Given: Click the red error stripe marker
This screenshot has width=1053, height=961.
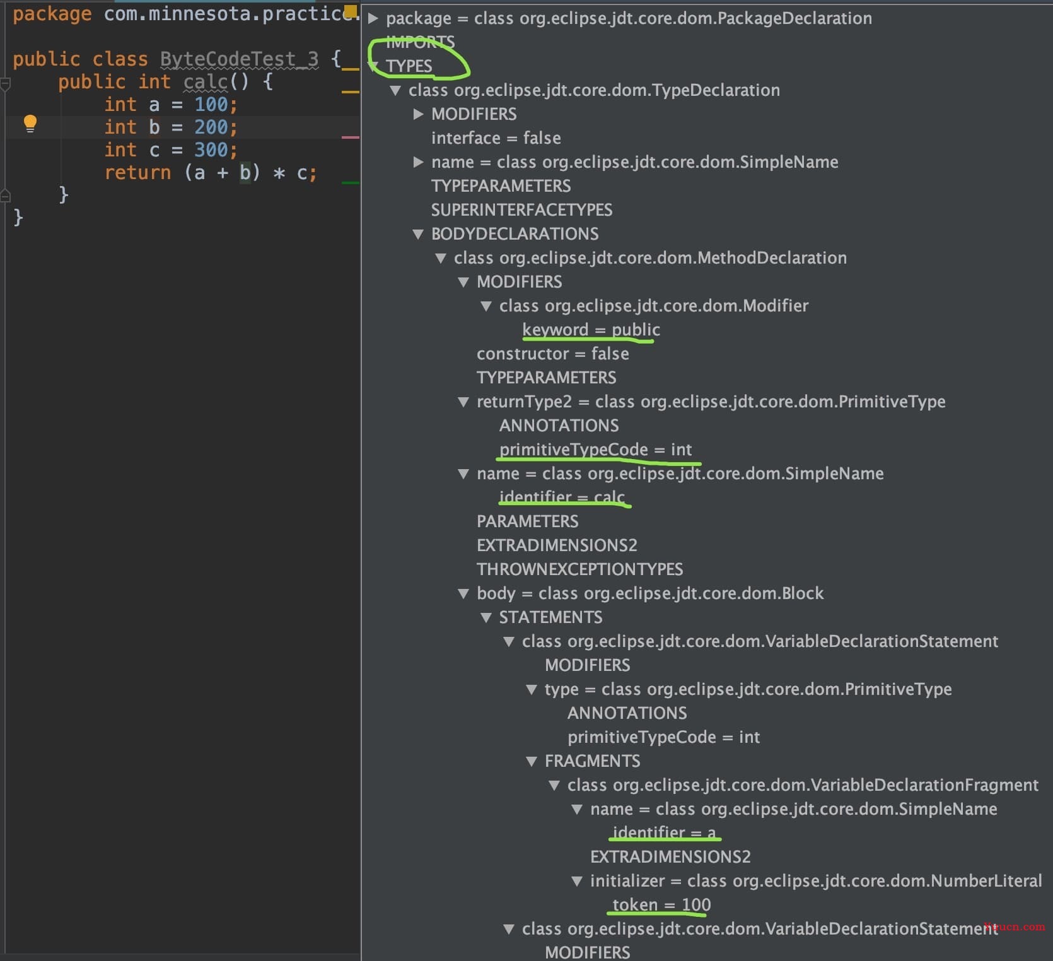Looking at the screenshot, I should 350,137.
